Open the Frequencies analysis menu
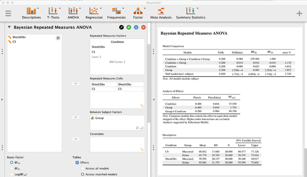 click(116, 13)
